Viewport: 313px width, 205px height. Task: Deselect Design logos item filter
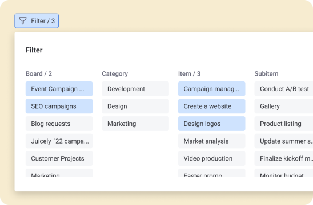point(211,124)
